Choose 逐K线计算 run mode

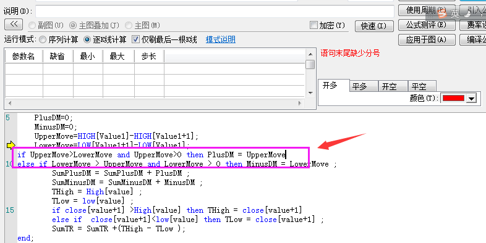[87, 39]
